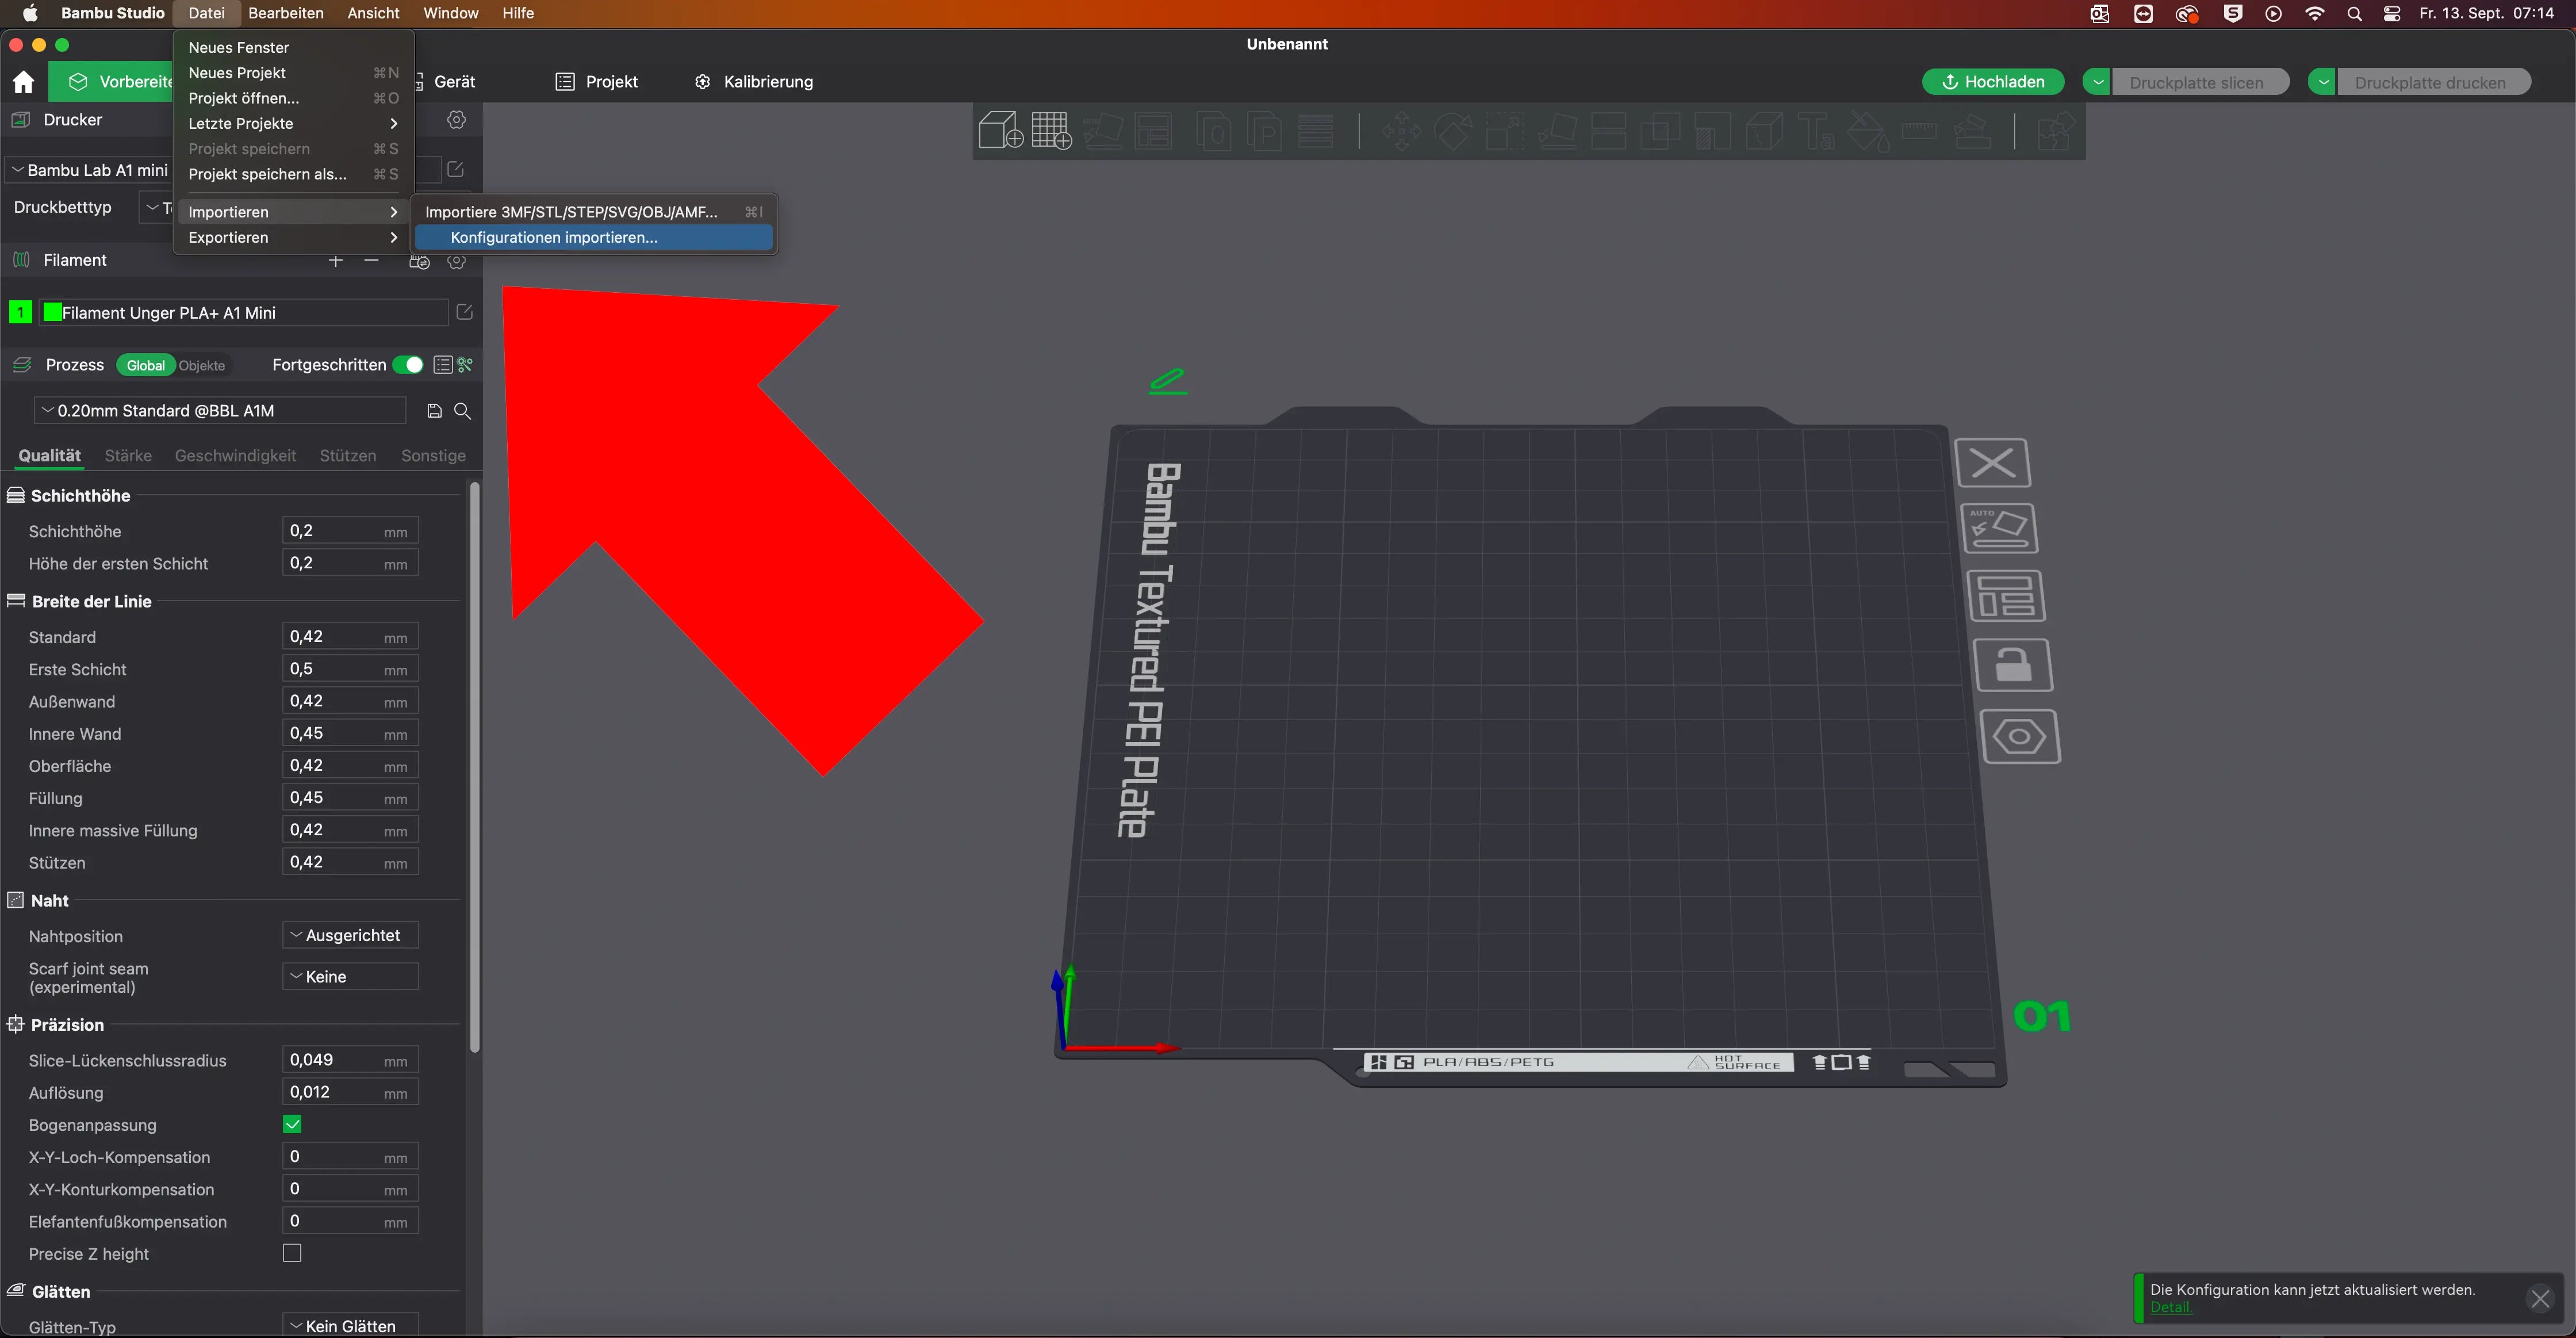The width and height of the screenshot is (2576, 1338).
Task: Uncheck the Bogenanpassung checkbox
Action: [292, 1125]
